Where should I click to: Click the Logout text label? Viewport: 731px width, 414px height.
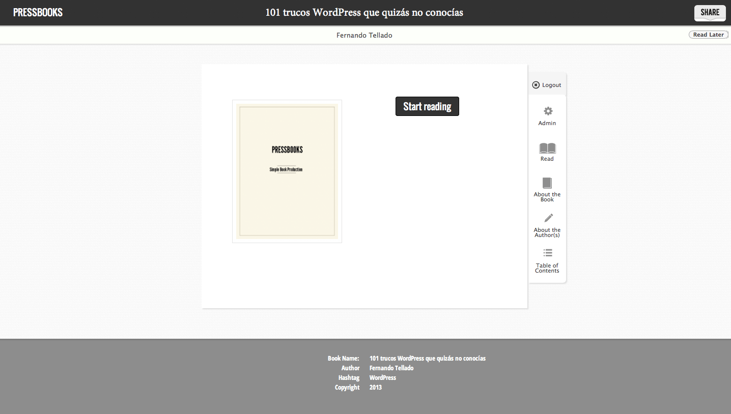pyautogui.click(x=551, y=85)
